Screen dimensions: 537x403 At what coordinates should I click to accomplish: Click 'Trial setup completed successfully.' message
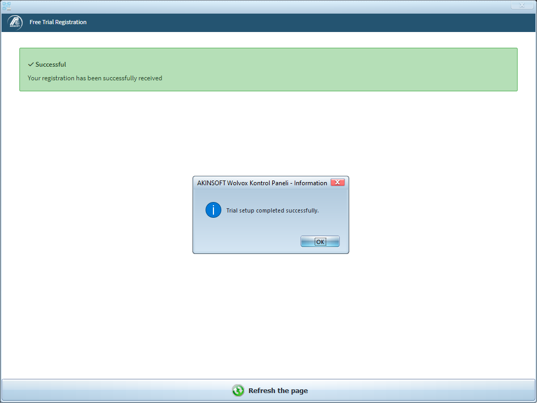272,210
